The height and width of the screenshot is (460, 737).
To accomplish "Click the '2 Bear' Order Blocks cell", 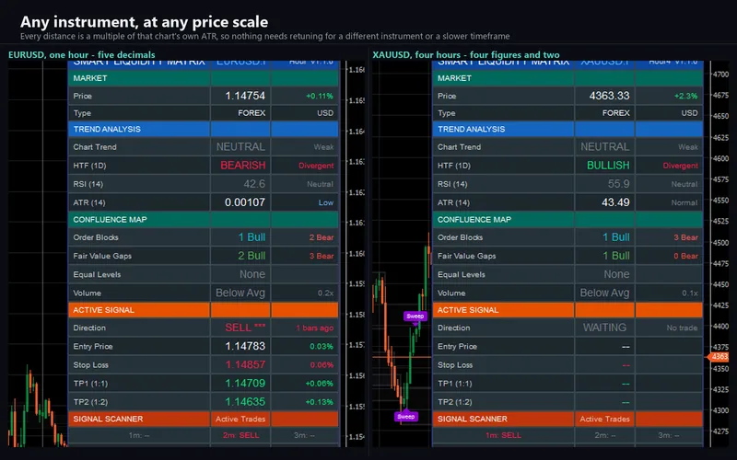I will (x=322, y=237).
